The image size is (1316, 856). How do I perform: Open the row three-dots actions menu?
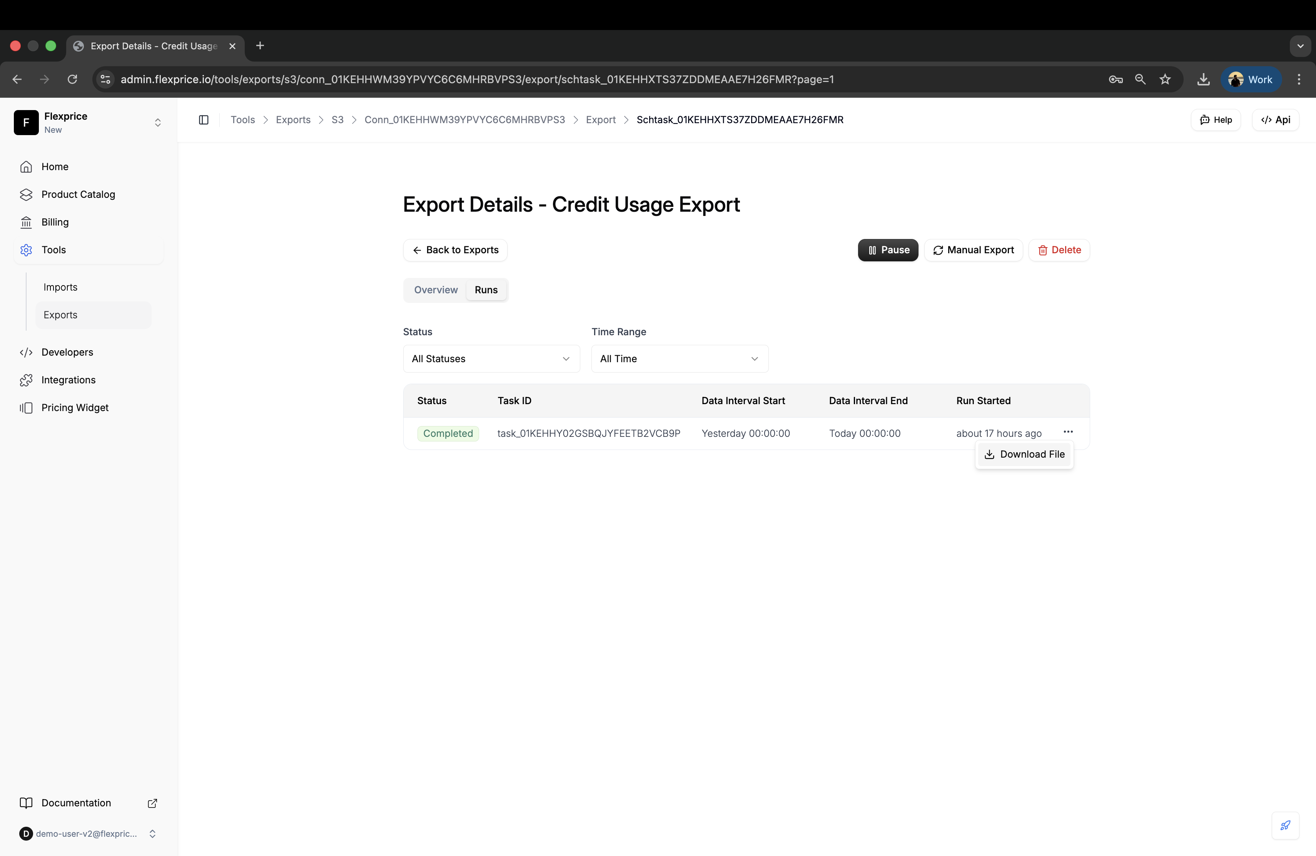tap(1068, 432)
